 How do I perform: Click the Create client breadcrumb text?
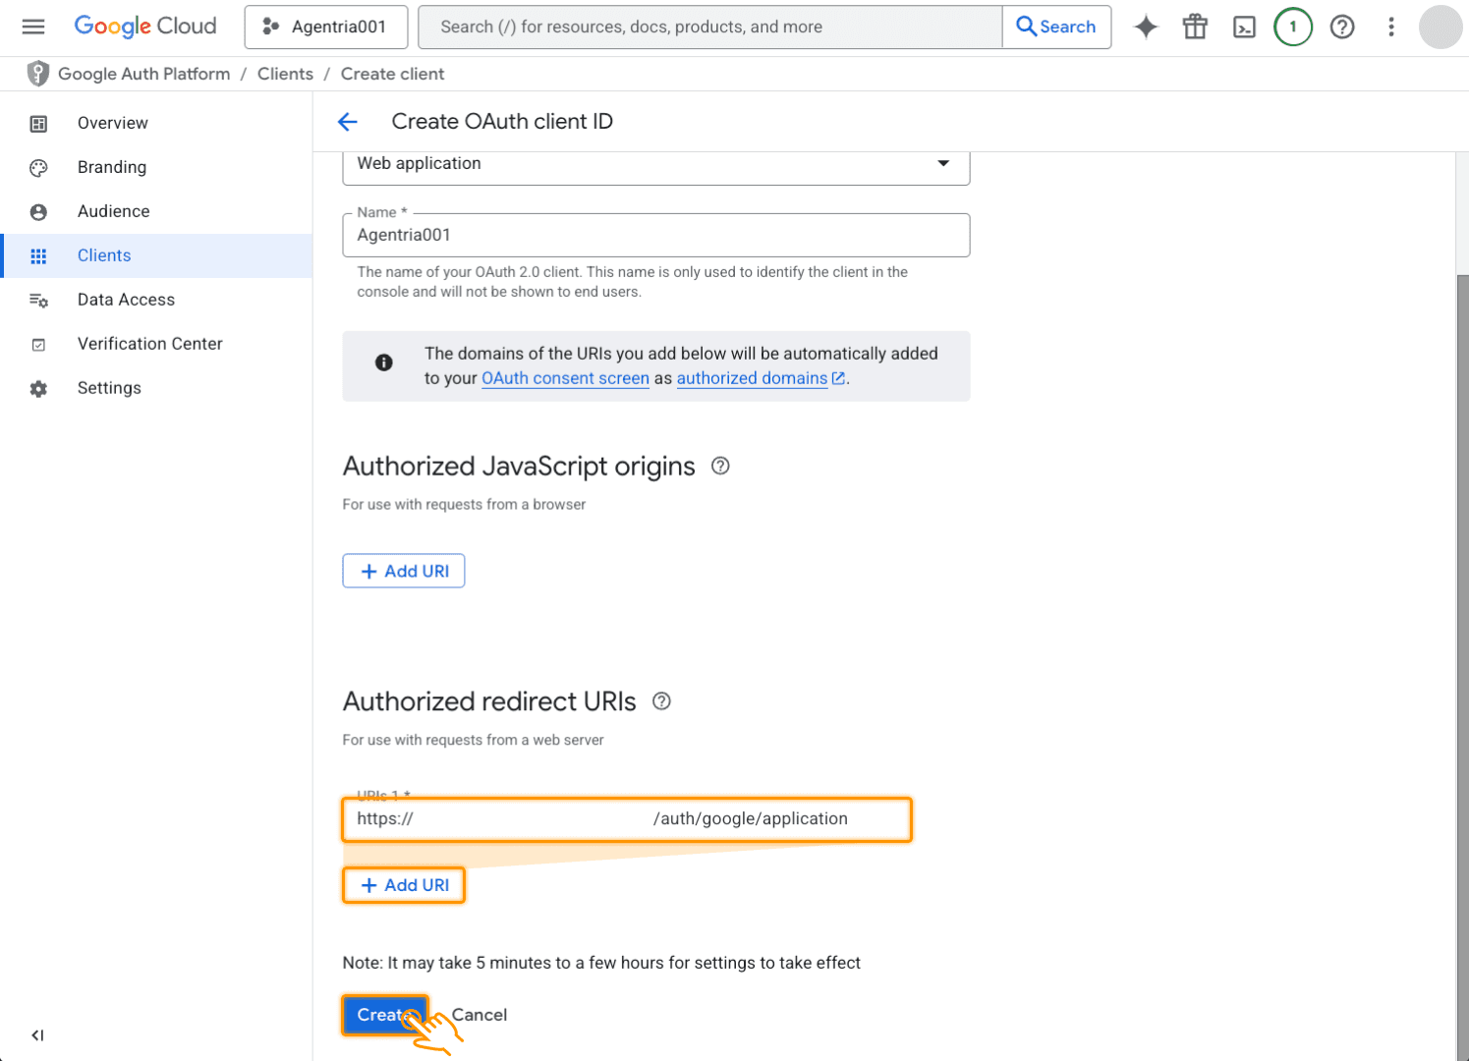(392, 74)
